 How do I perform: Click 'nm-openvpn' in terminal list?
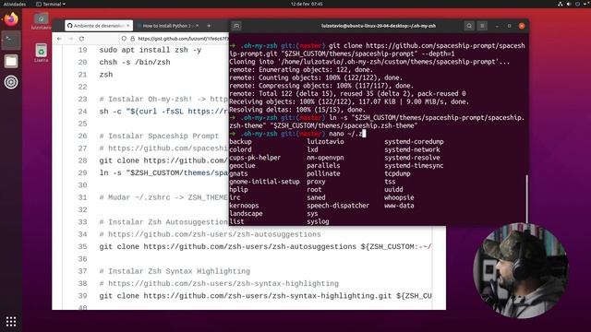pyautogui.click(x=325, y=158)
